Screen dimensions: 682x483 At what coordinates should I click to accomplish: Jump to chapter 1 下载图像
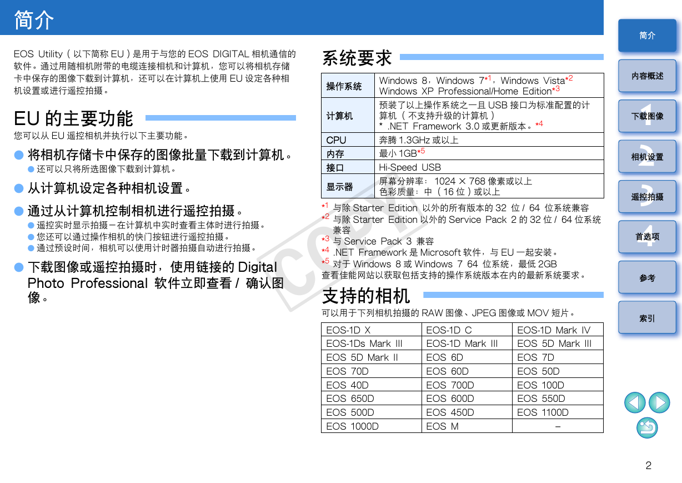[647, 116]
